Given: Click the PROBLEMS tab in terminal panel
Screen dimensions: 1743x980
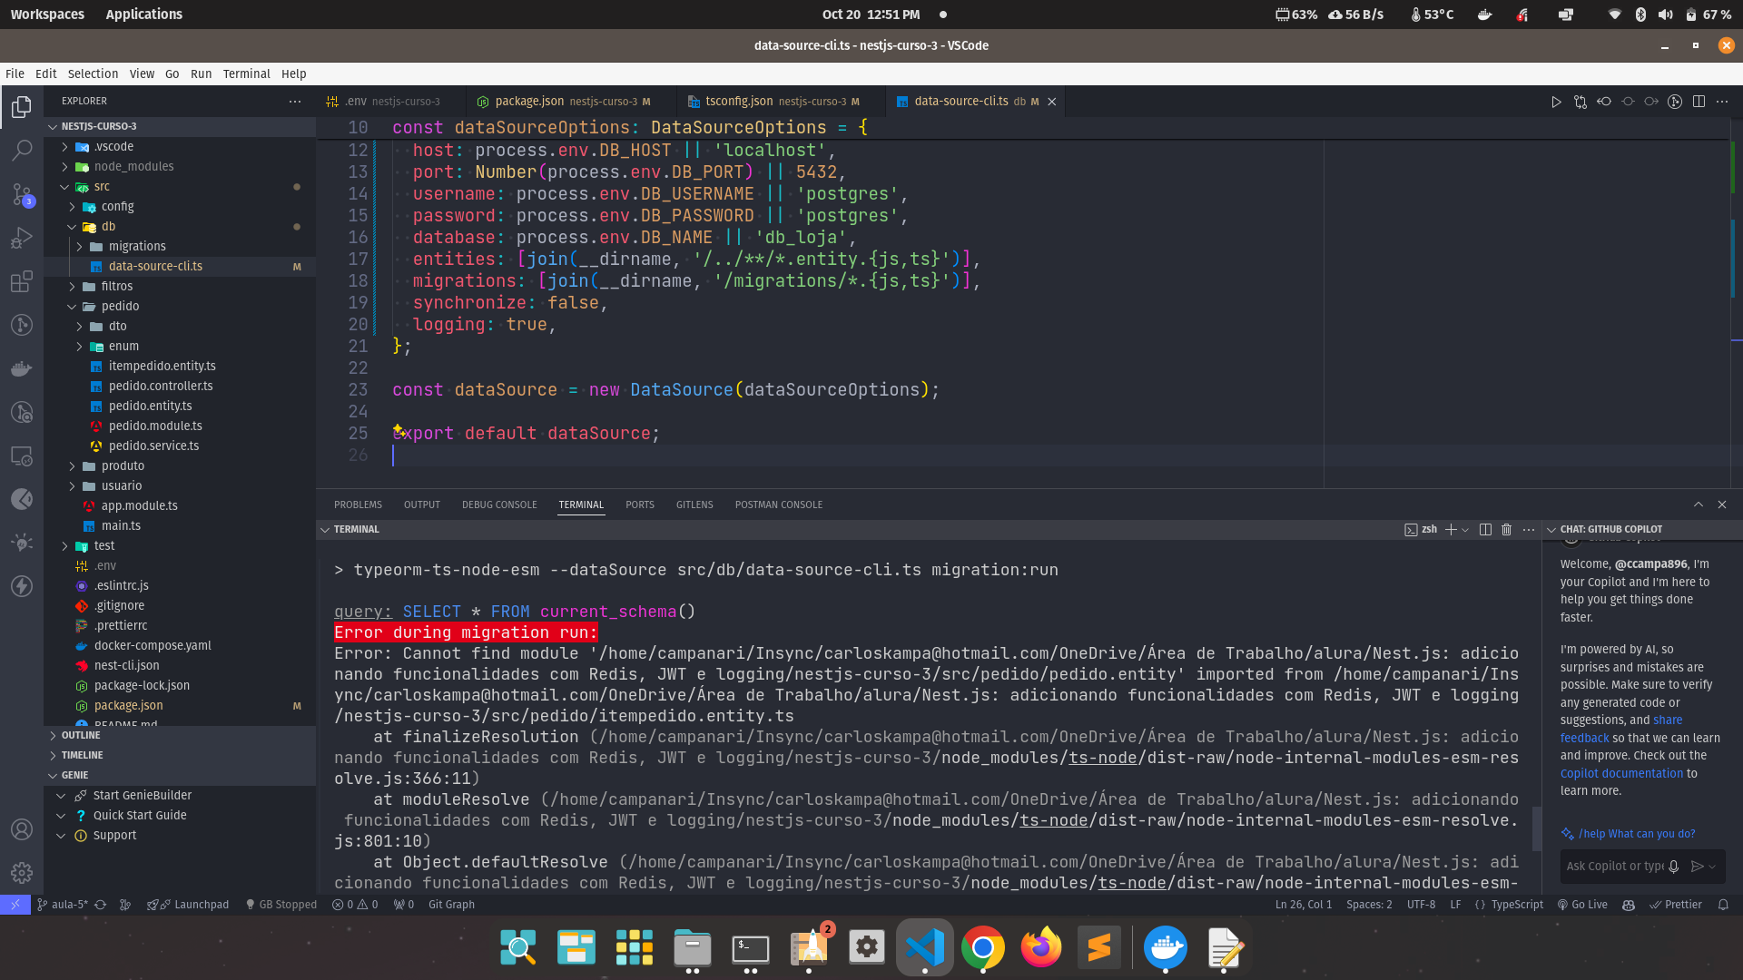Looking at the screenshot, I should [x=359, y=504].
